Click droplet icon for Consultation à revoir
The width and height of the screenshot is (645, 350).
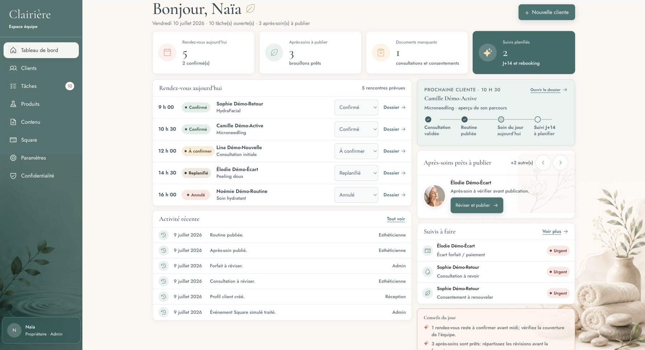click(427, 272)
